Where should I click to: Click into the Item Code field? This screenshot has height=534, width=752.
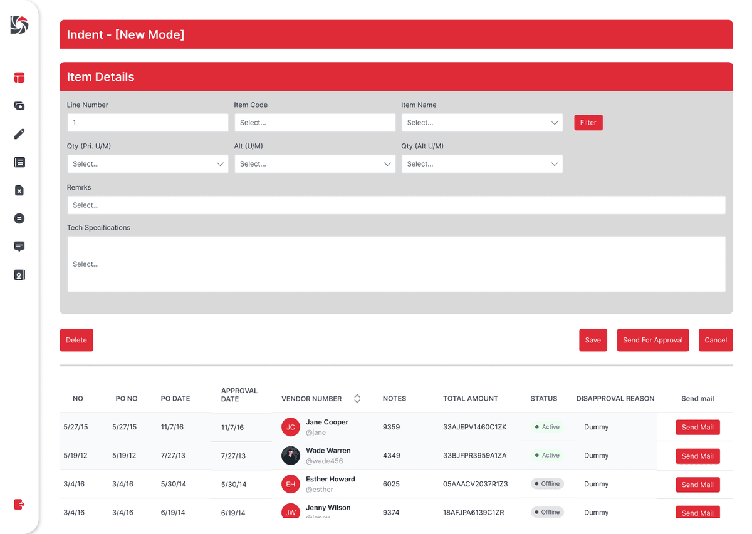pyautogui.click(x=315, y=123)
